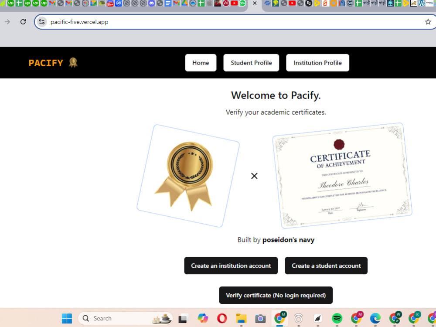Open Spotify from the taskbar
Screen dimensions: 436x327
click(337, 318)
